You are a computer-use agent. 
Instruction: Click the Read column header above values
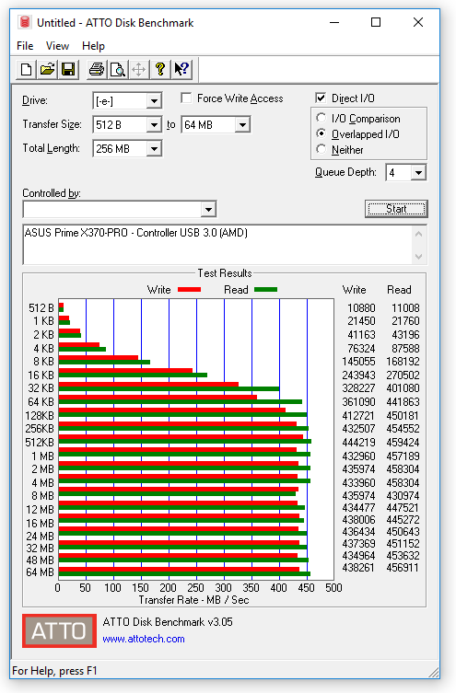point(399,290)
